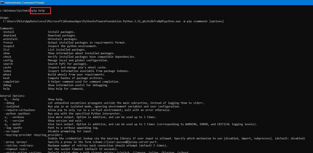
Task: Click the 'debug' command name in Commands
Action: (x=7, y=85)
